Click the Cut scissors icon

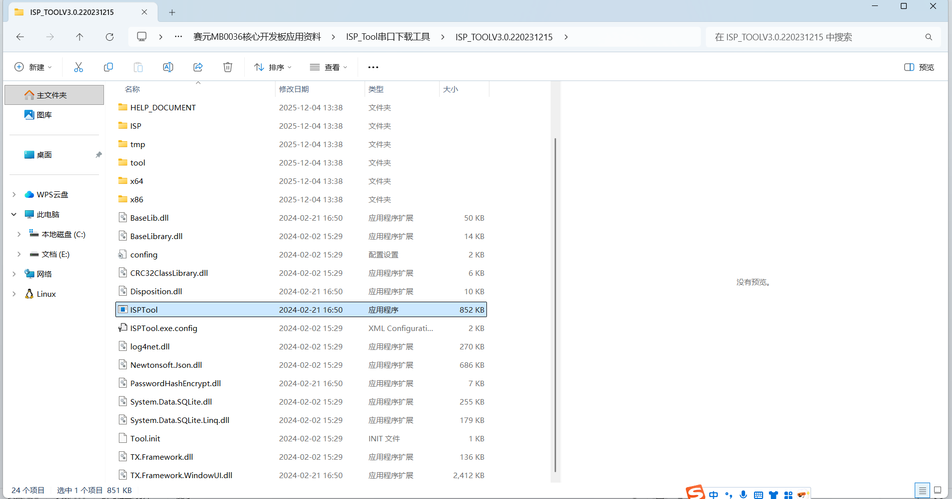pos(79,67)
